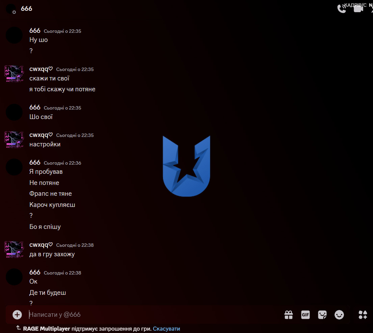373x333 pixels.
Task: Click username cwxqq above настройки
Action: [x=41, y=135]
